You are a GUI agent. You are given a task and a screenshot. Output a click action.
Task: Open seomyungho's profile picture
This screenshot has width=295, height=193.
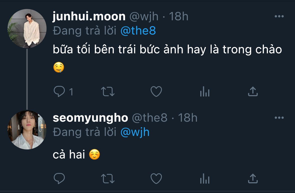point(27,130)
